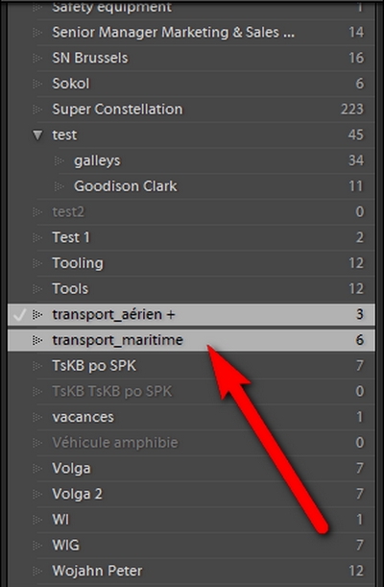384x587 pixels.
Task: Click the dotted arrow icon beside WIG
Action: tap(37, 546)
